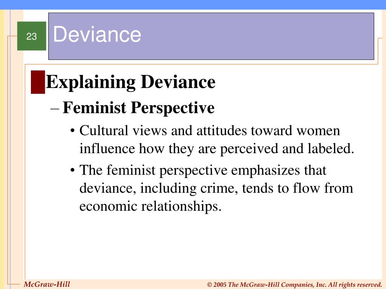386x289 pixels.
Task: Click the line 'influence how they are perceived'
Action: click(x=217, y=149)
